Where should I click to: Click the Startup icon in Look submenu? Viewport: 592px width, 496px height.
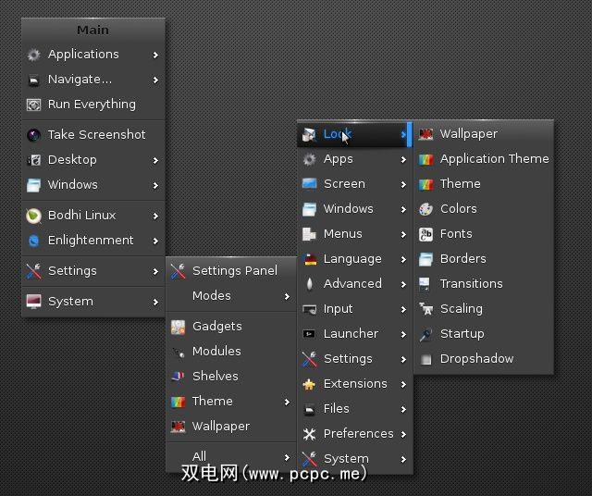[425, 334]
